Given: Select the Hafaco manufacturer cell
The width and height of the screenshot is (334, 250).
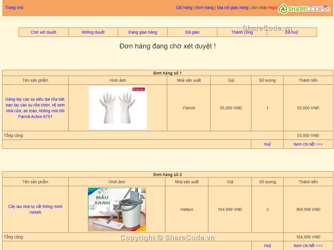Looking at the screenshot, I should point(187,209).
